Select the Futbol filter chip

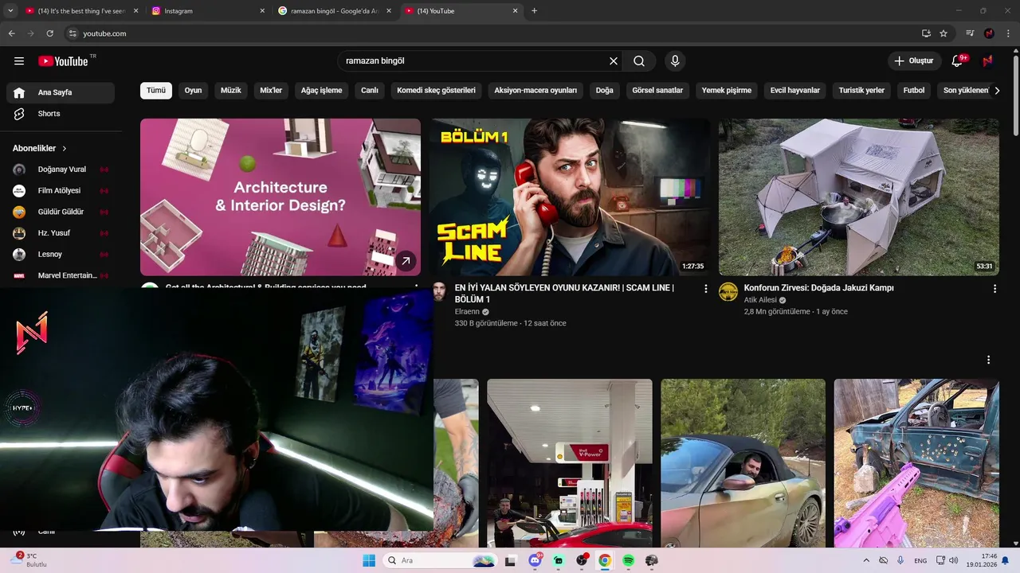[x=914, y=91]
